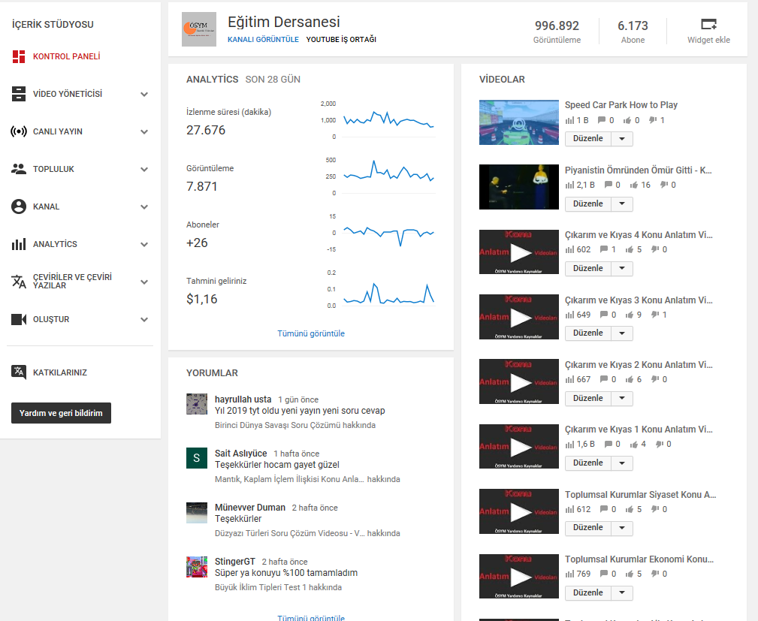Click Speed Car Park video thumbnail
This screenshot has width=758, height=621.
(x=518, y=122)
